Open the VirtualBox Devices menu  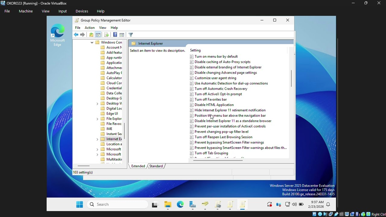tap(82, 11)
